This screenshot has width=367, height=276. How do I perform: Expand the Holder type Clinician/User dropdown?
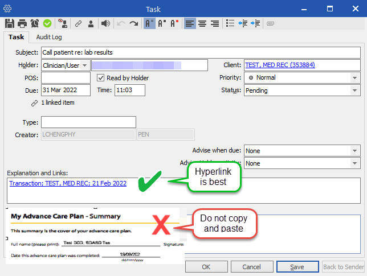(85, 65)
